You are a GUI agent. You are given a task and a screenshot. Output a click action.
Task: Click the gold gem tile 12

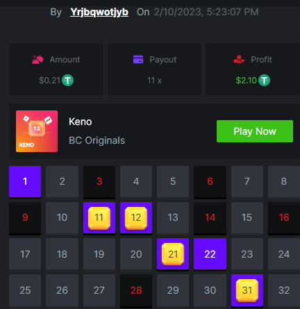(136, 217)
